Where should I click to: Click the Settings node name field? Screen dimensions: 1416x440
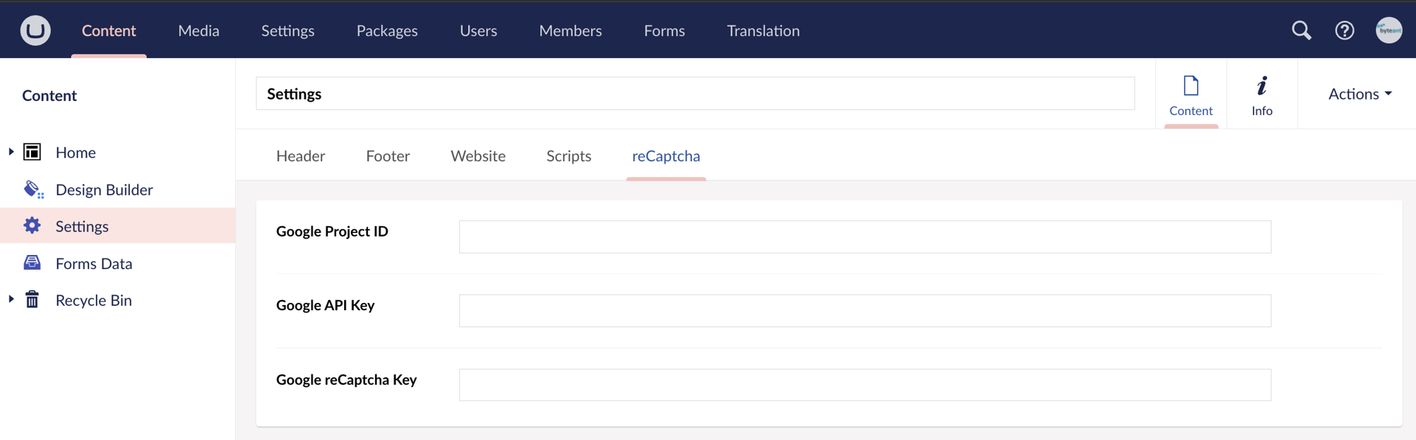694,94
